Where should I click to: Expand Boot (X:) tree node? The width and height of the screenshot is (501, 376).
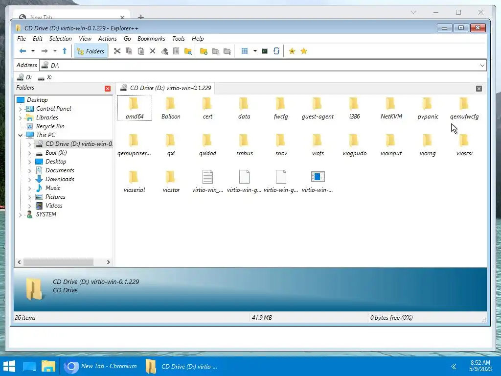point(30,153)
